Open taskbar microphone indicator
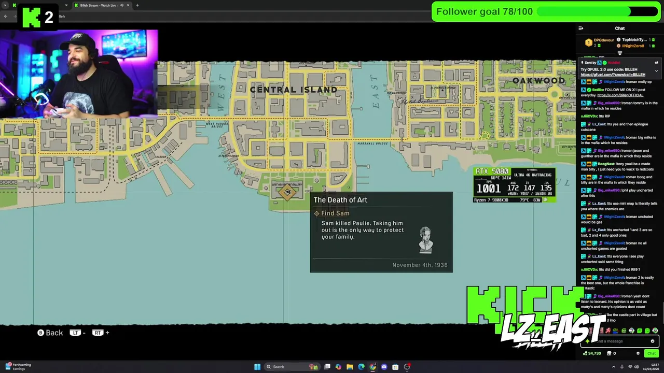The height and width of the screenshot is (373, 664). click(x=622, y=367)
